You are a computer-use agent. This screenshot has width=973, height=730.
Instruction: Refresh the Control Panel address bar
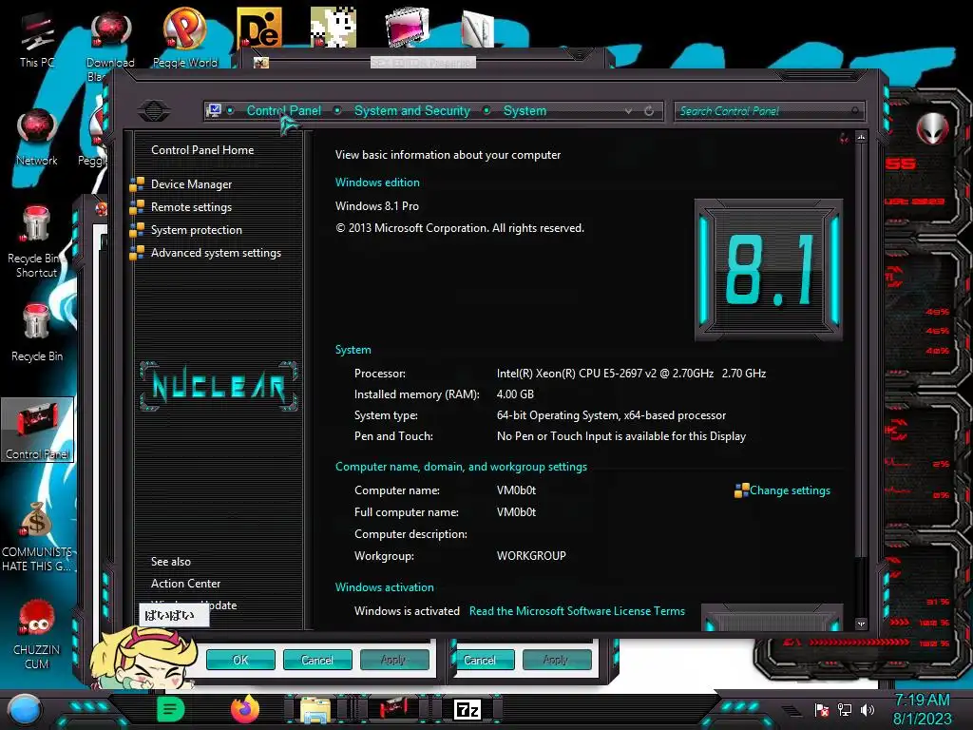click(649, 111)
